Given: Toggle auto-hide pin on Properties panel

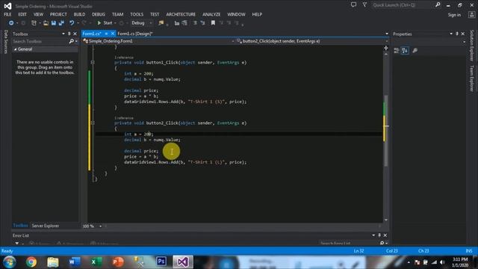Looking at the screenshot, I should click(x=457, y=34).
